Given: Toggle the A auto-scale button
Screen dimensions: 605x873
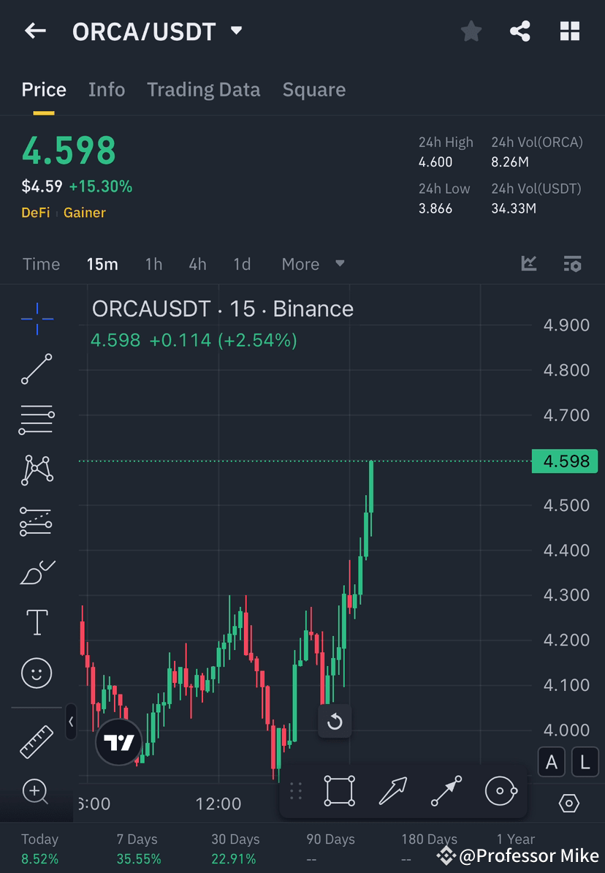Looking at the screenshot, I should [x=550, y=762].
